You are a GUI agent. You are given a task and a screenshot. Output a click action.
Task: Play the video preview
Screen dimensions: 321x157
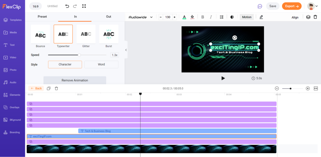pyautogui.click(x=223, y=78)
